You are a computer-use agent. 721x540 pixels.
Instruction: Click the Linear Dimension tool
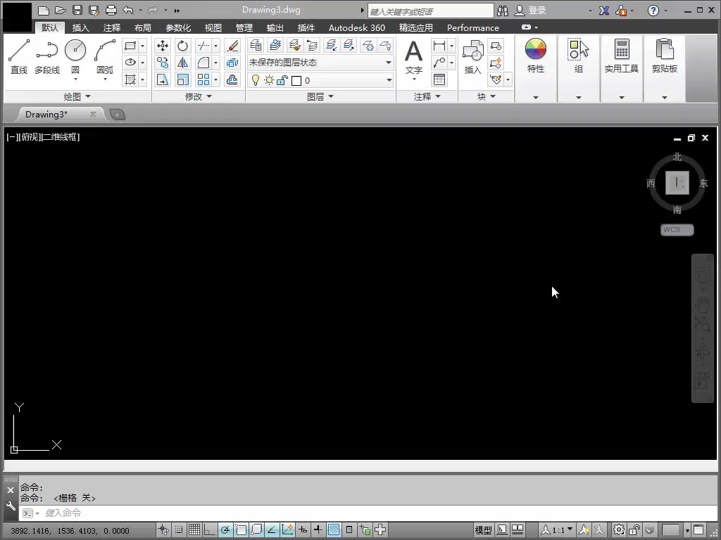point(439,46)
